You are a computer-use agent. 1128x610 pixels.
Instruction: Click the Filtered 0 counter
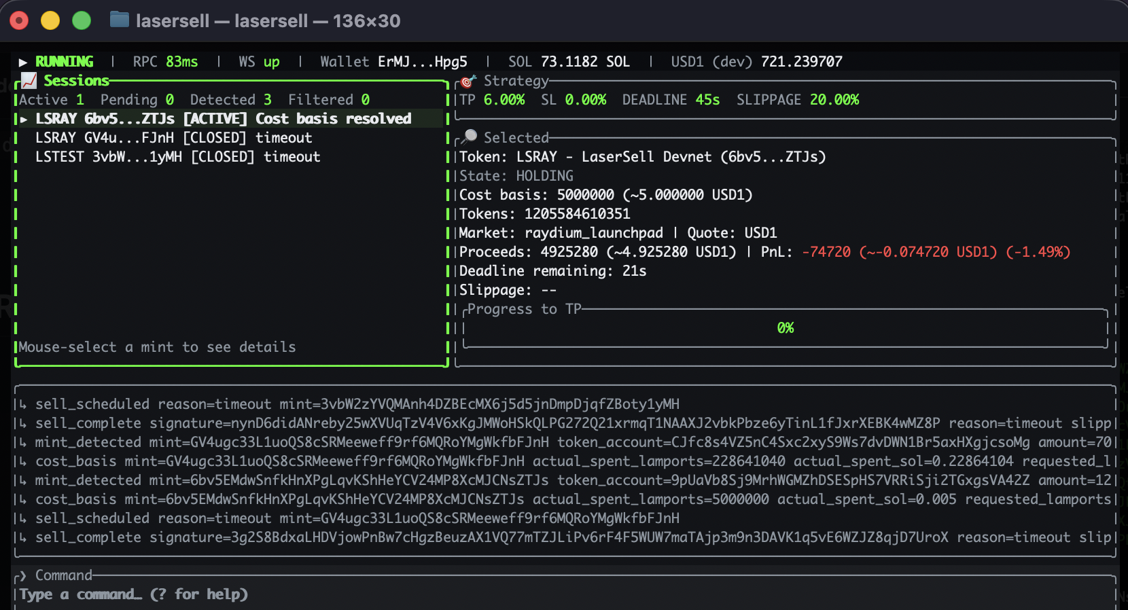pos(329,100)
